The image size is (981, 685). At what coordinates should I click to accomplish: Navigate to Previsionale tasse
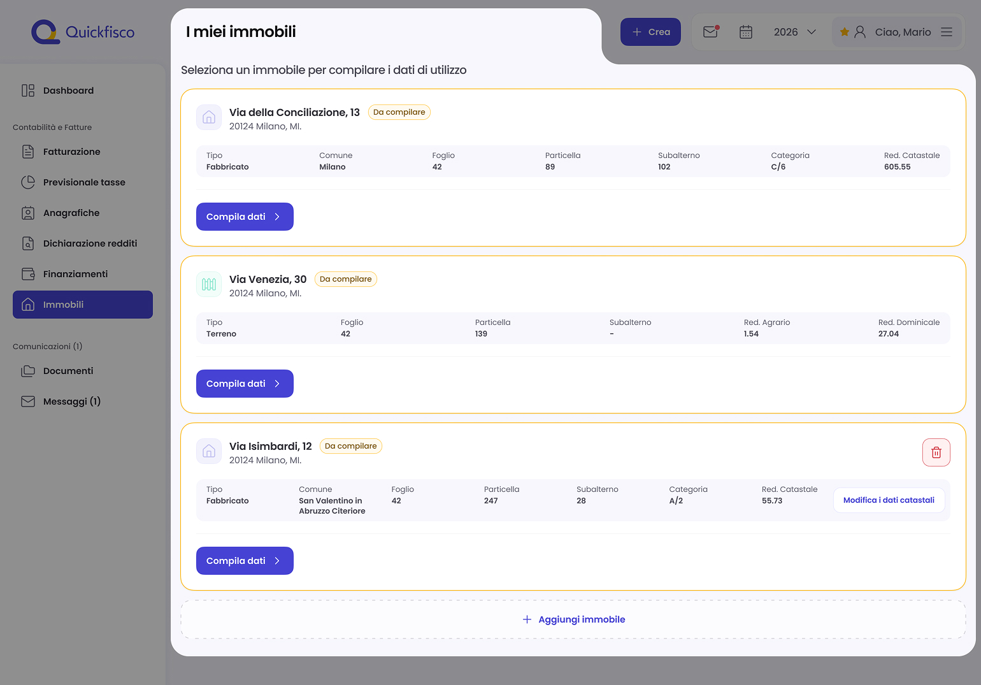pos(84,182)
